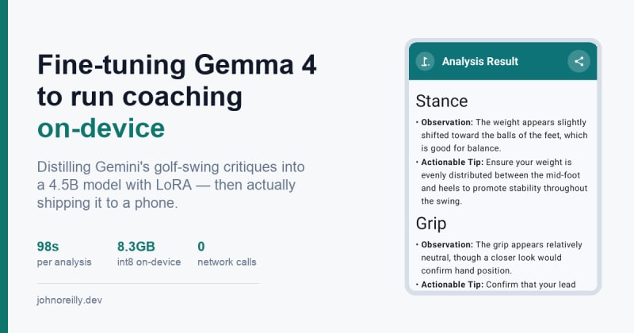
Task: Select the Stance Actionable Tip bullet
Action: (502, 182)
